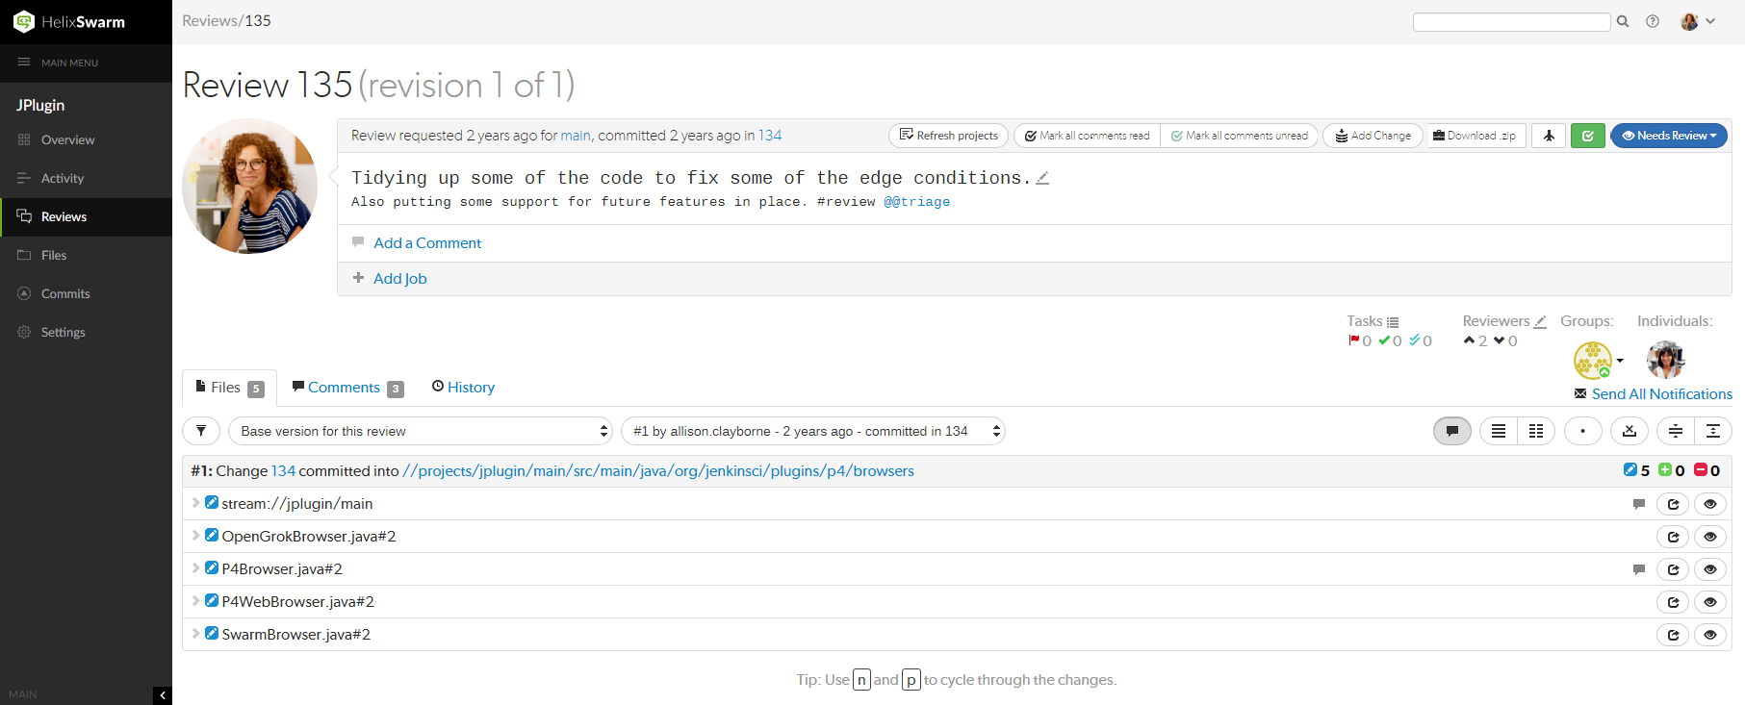Switch to the History tab
Image resolution: width=1745 pixels, height=705 pixels.
(x=463, y=388)
